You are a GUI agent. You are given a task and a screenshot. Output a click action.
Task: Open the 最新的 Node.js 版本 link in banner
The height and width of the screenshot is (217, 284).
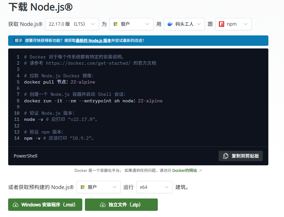click(93, 41)
